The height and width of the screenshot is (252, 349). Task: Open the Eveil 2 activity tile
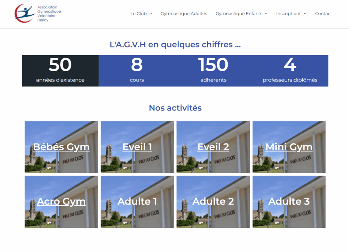[213, 147]
